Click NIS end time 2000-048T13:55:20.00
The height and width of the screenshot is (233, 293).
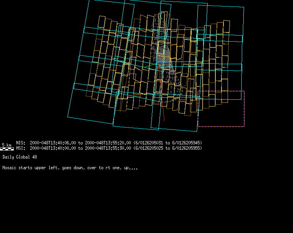[108, 143]
